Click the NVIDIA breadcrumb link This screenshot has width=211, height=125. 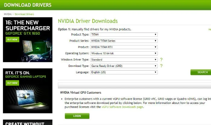(8, 14)
